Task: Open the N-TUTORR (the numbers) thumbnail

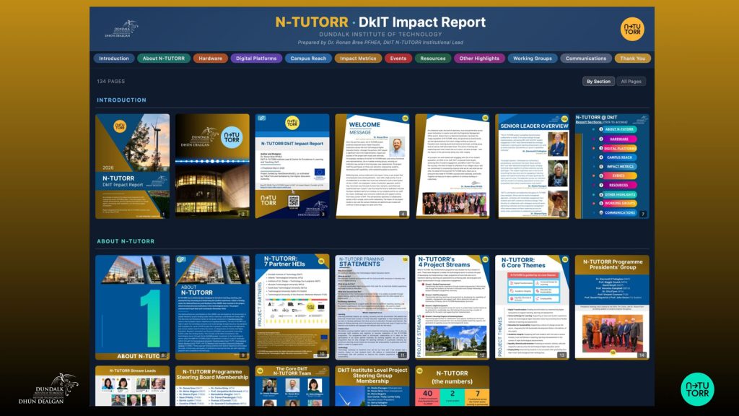Action: point(452,386)
